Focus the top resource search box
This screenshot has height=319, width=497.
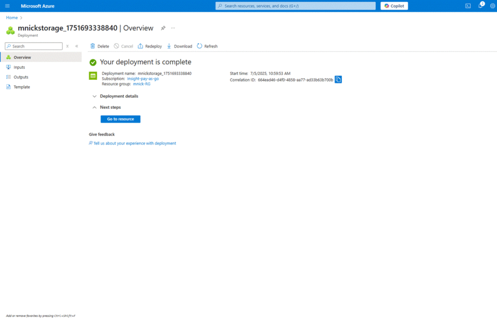pyautogui.click(x=295, y=6)
